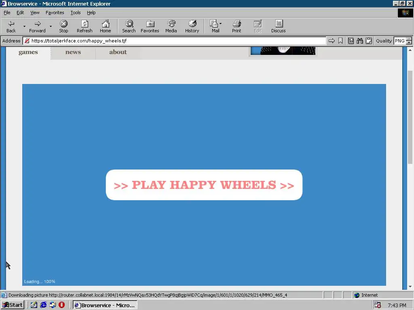Increase Quality with the up spinner
Screen dimensions: 414x310
click(409, 39)
